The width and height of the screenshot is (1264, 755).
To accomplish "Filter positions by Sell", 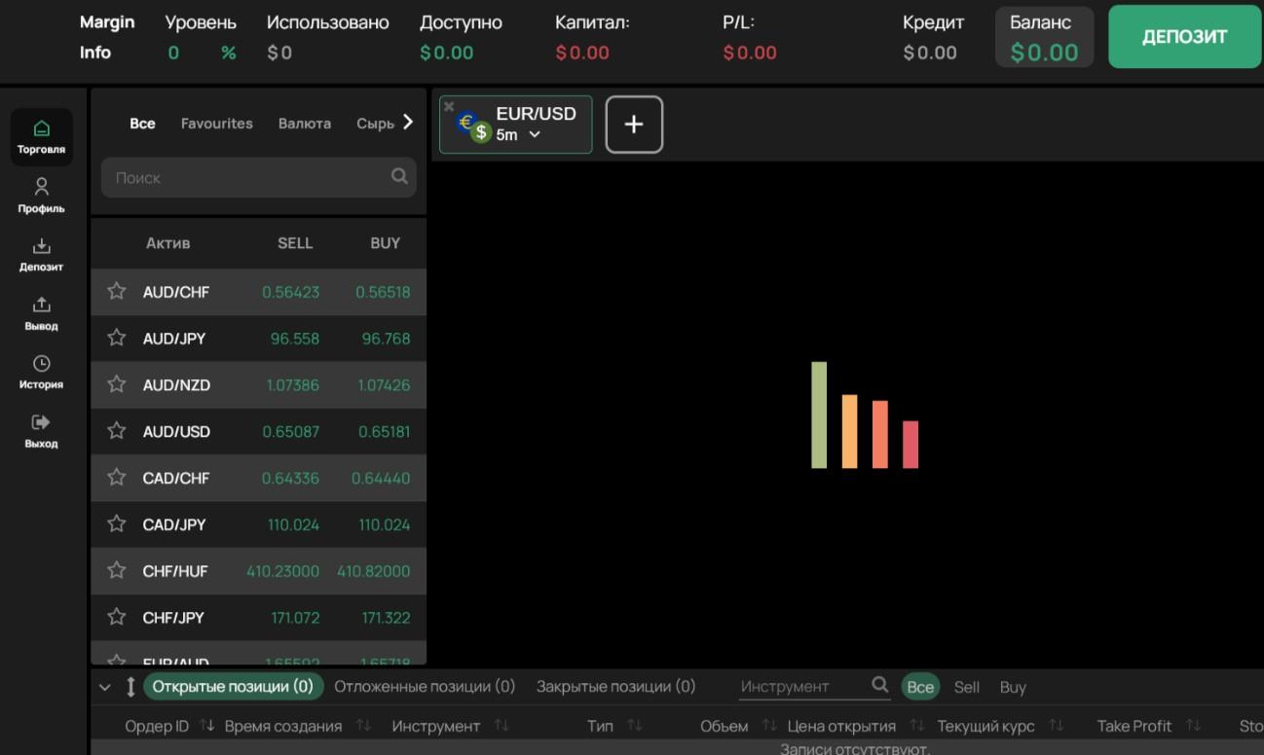I will click(967, 687).
